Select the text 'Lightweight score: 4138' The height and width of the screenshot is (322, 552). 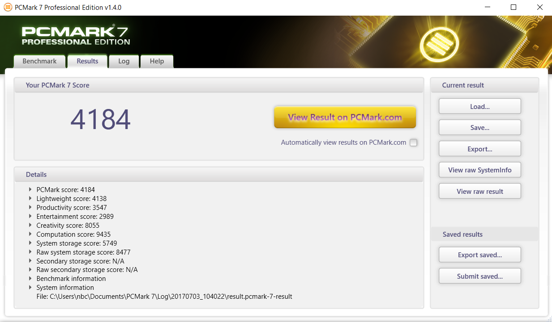point(72,199)
